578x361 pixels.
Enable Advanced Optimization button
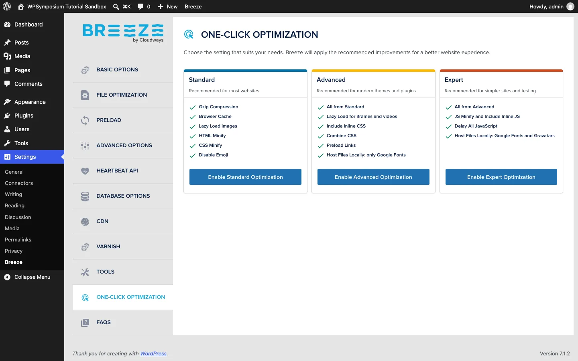373,177
